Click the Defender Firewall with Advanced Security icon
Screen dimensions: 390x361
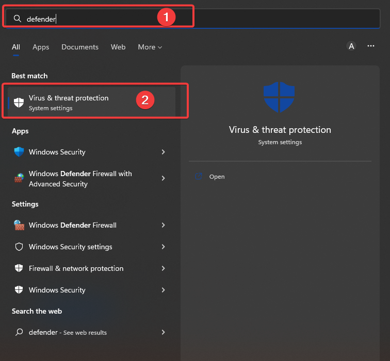click(19, 178)
